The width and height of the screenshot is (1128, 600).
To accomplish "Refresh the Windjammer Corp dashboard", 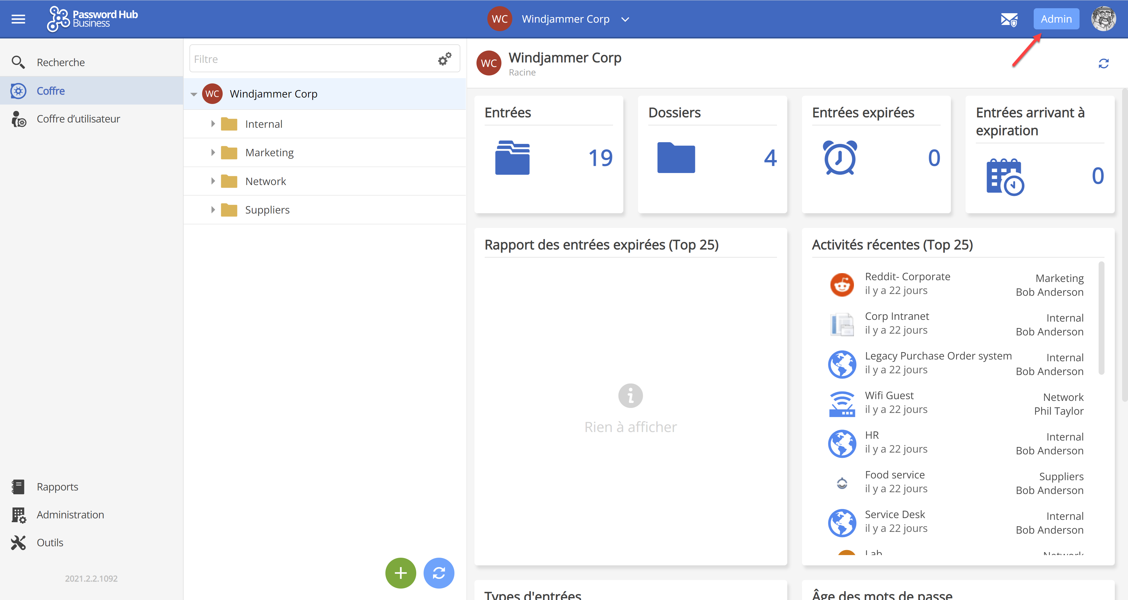I will point(1103,63).
